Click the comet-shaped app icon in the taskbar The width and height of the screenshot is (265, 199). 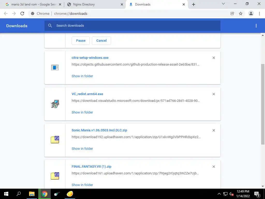[57, 194]
